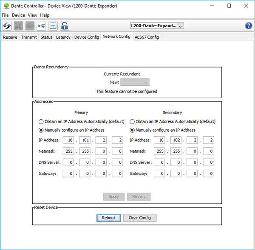255x250 pixels.
Task: Click the 'Secondary' column heading
Action: pos(173,113)
